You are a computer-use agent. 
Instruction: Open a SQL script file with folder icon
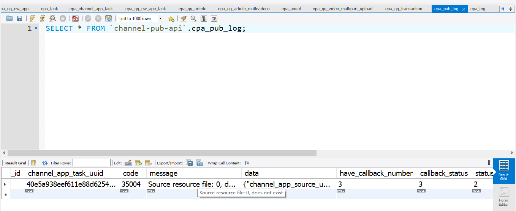(9, 18)
